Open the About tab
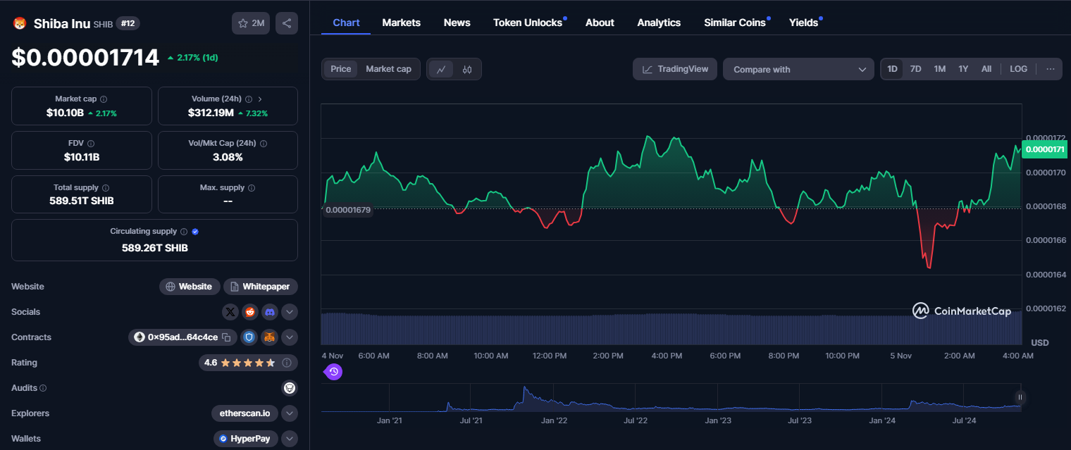 [600, 23]
